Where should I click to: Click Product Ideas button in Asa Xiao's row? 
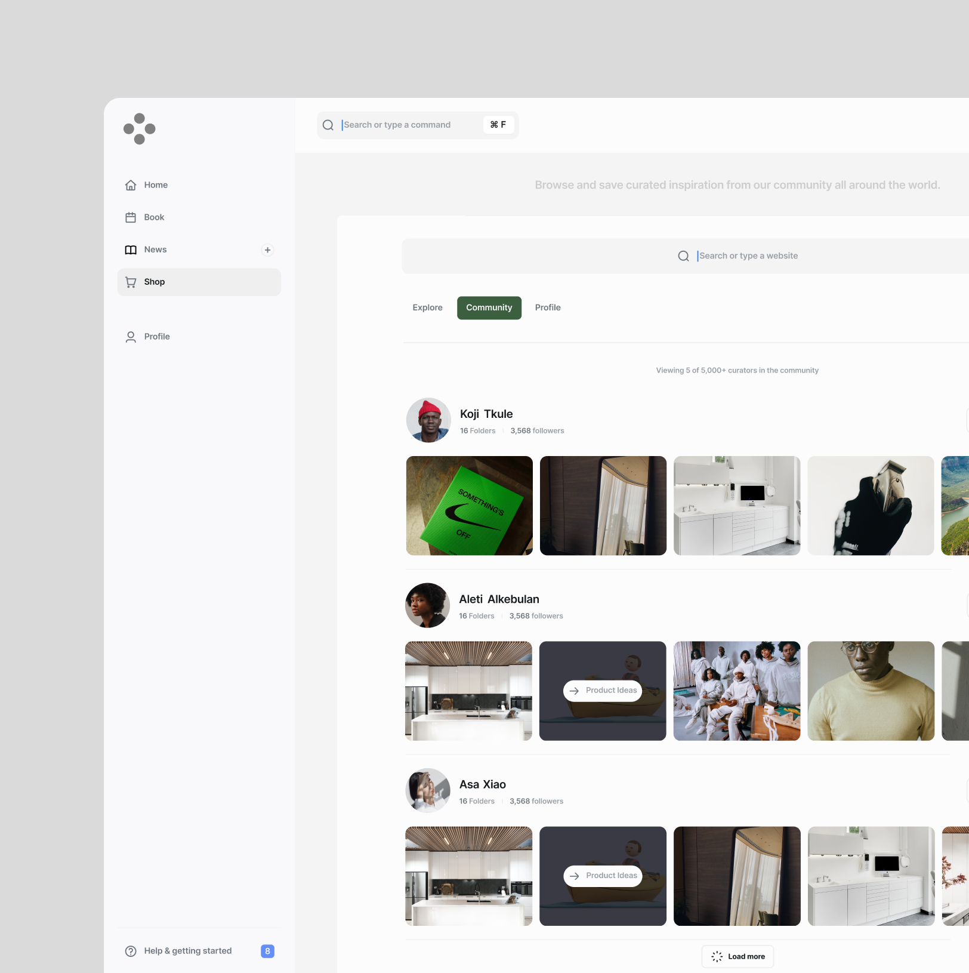[x=603, y=876]
